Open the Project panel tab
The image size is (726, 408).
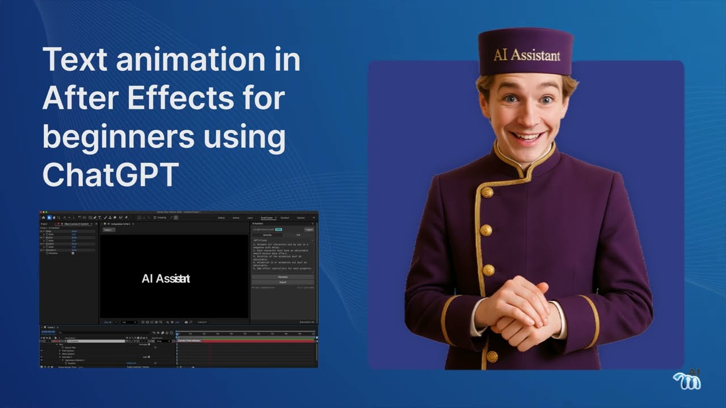[44, 224]
